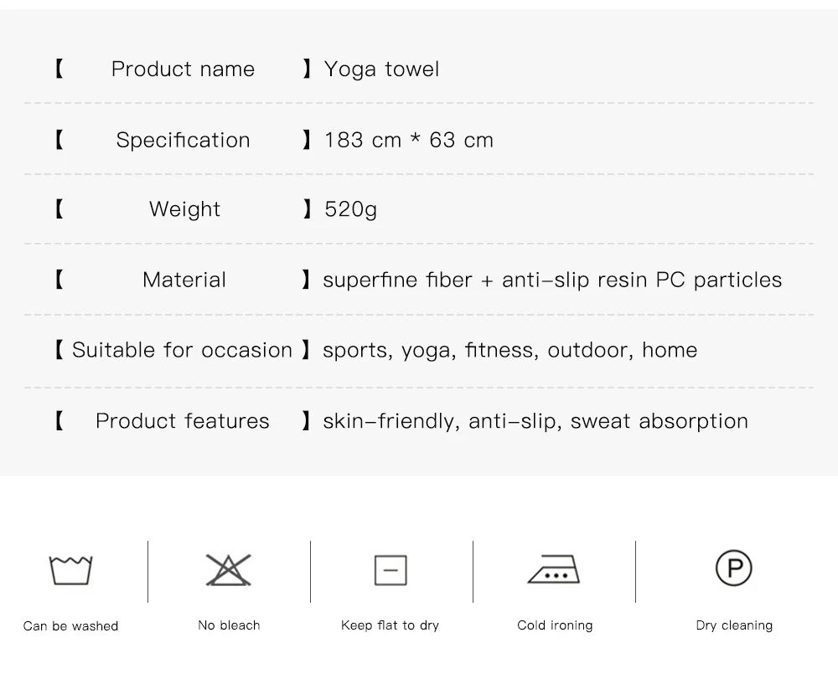
Task: Click the '520g' weight value
Action: pyautogui.click(x=351, y=209)
